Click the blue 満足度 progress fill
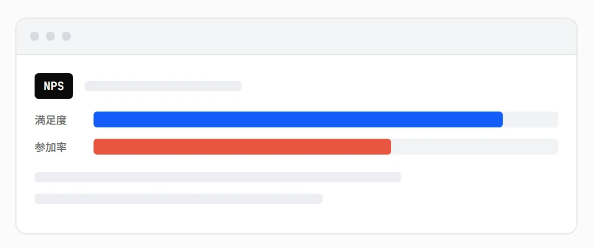The height and width of the screenshot is (248, 594). click(298, 119)
